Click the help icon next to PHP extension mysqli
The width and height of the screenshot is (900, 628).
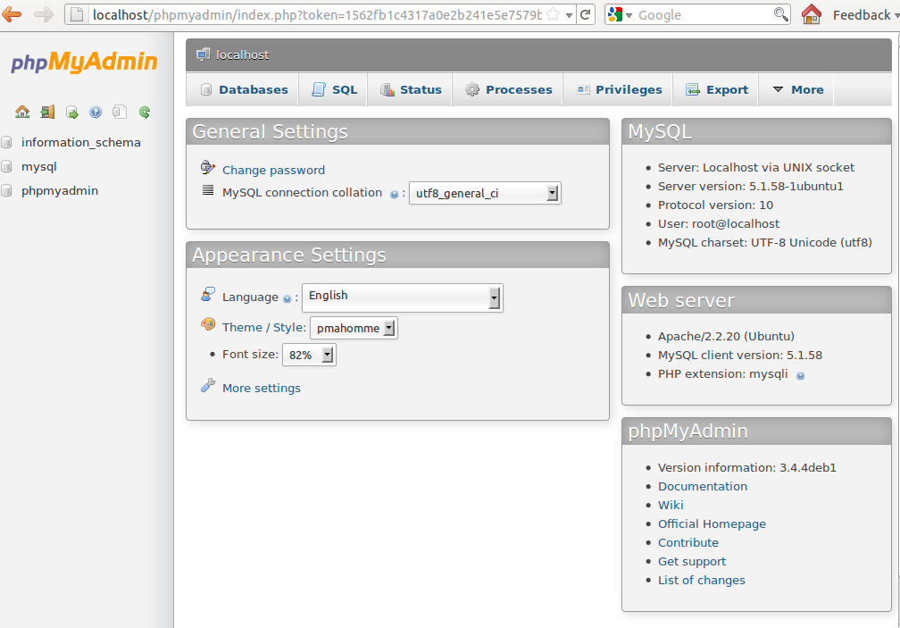[799, 374]
